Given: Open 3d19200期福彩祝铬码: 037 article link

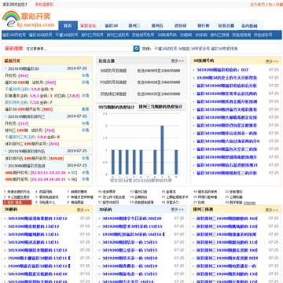Looking at the screenshot, I should pos(222,70).
